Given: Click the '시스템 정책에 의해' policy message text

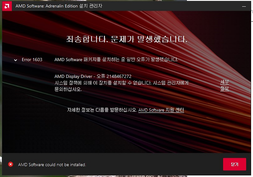Looking at the screenshot, I should pos(121,86).
